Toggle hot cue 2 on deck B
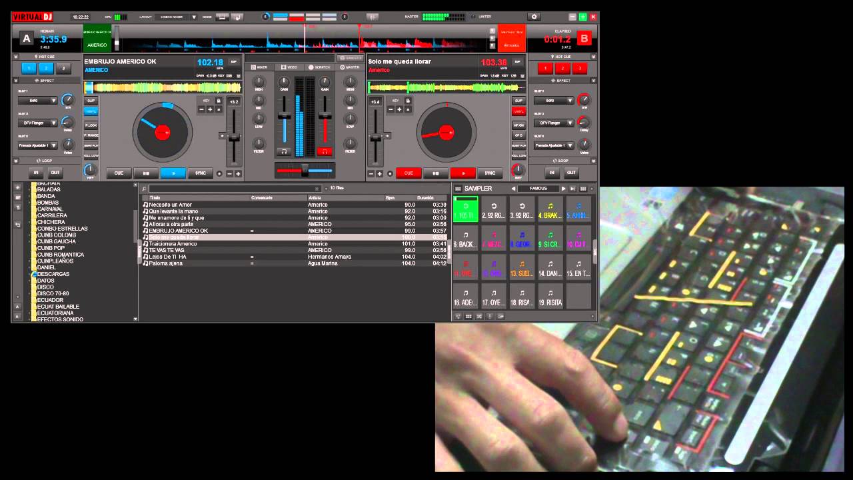 [563, 68]
